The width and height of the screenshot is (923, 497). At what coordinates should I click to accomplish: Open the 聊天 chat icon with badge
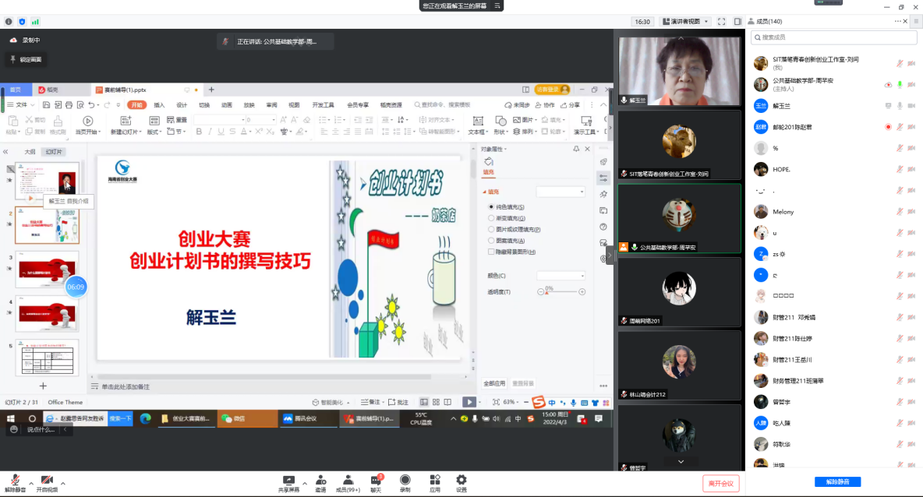coord(376,482)
